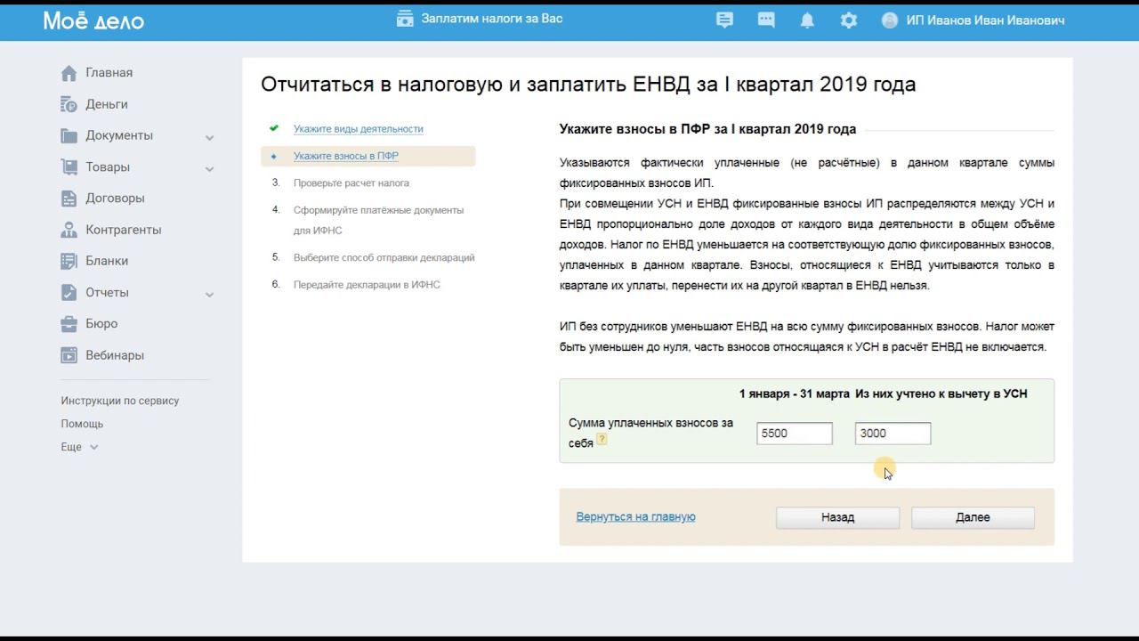This screenshot has height=641, width=1139.
Task: Click the Контрагенты people icon
Action: pos(69,230)
